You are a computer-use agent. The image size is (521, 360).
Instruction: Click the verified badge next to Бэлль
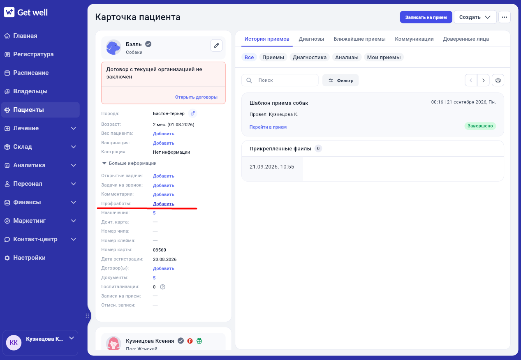pos(148,44)
